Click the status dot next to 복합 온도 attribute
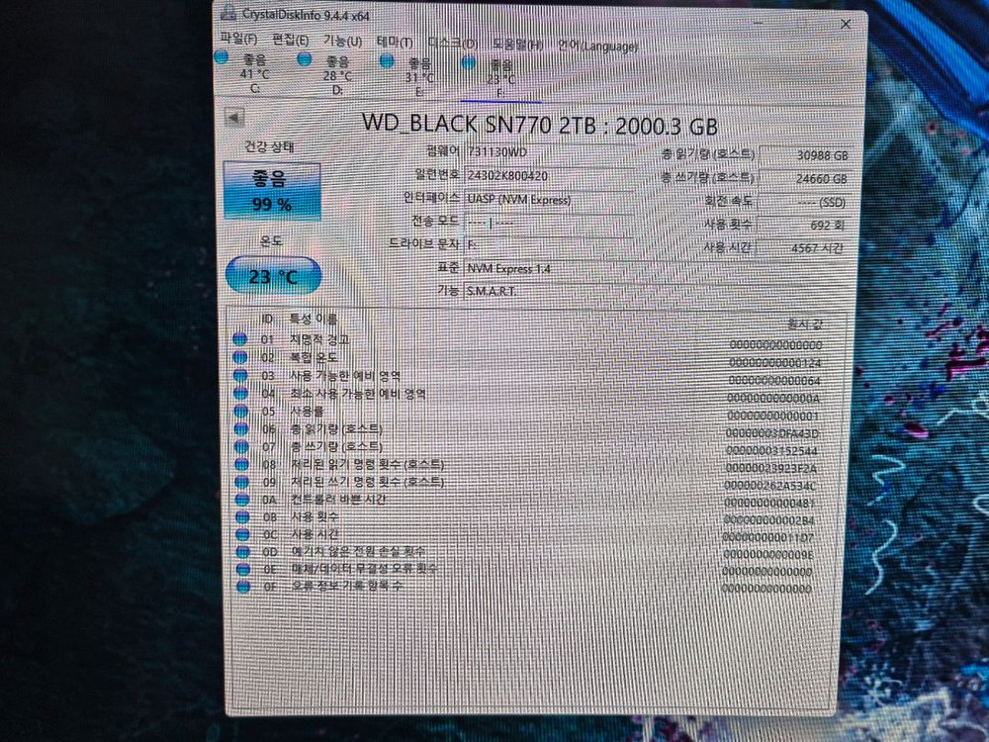Screen dimensions: 989x742 click(240, 357)
